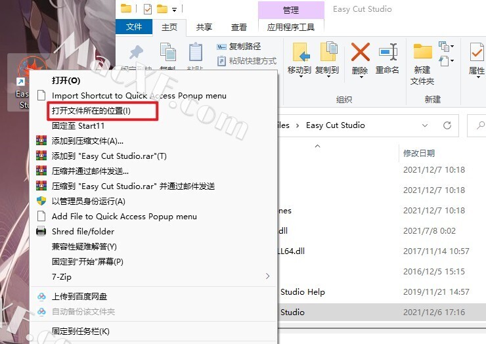This screenshot has width=486, height=344.
Task: Switch to the 共享 tab
Action: 204,28
